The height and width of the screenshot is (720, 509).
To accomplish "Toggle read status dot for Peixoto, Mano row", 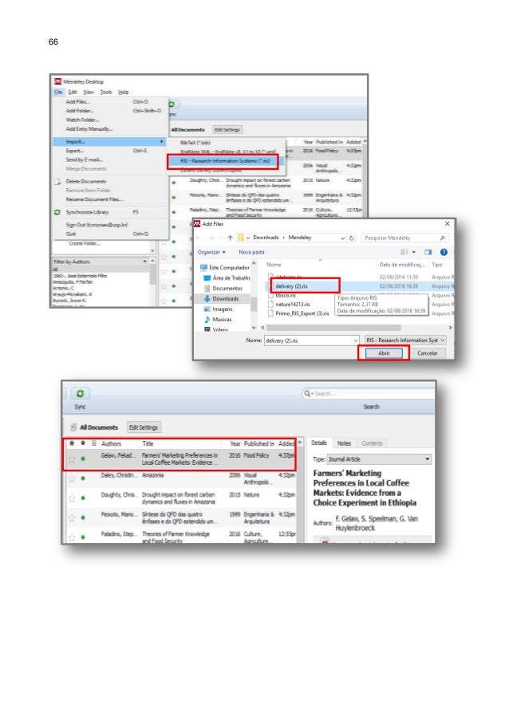I will point(83,517).
